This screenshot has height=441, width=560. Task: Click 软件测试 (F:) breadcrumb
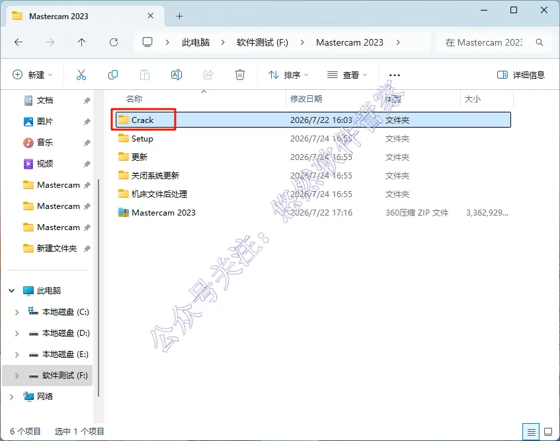(262, 42)
